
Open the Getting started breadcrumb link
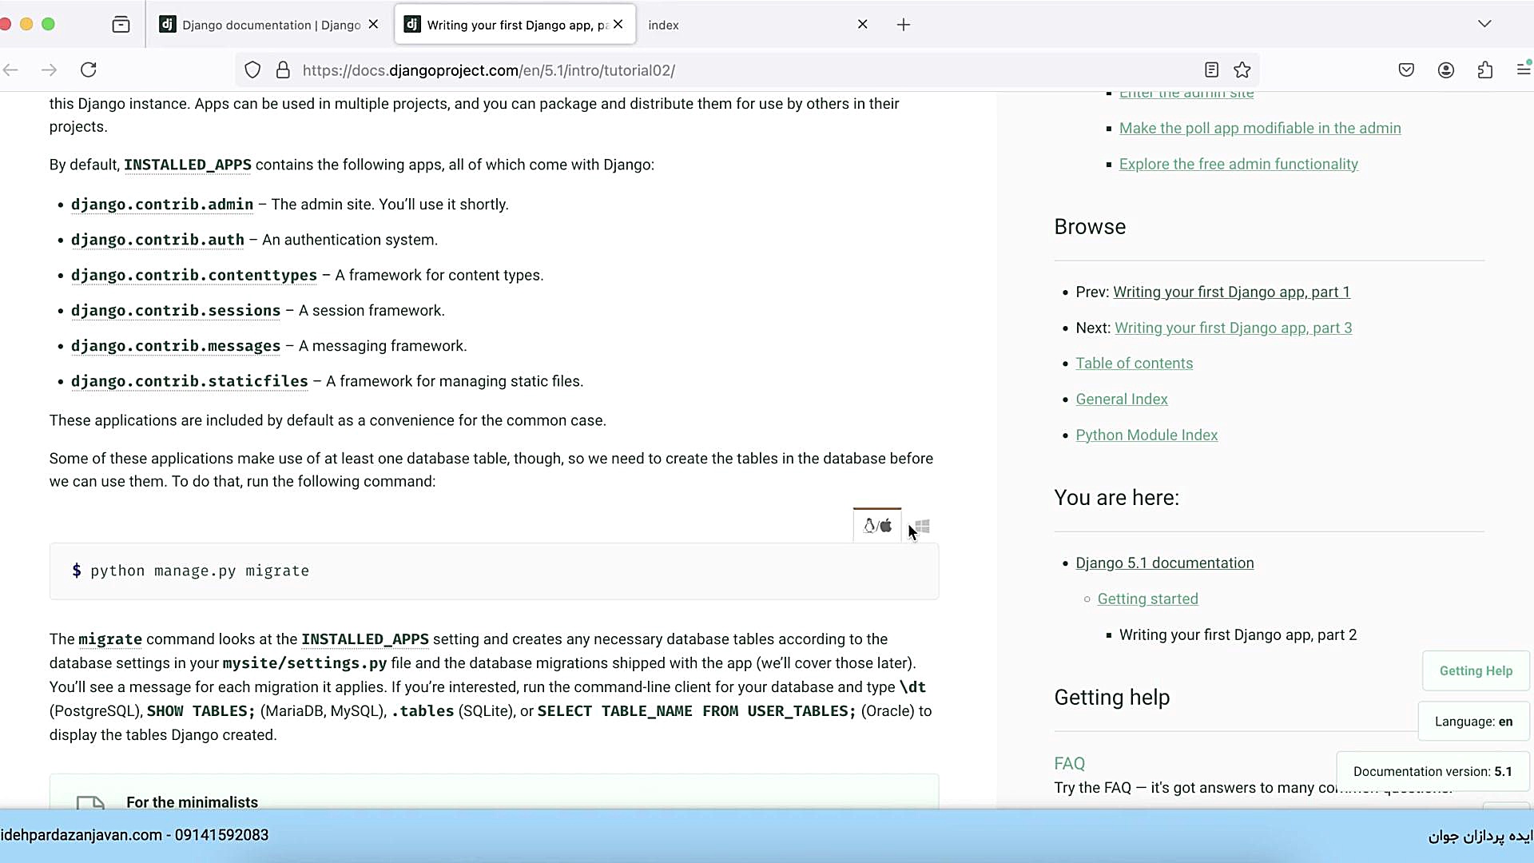pyautogui.click(x=1147, y=599)
